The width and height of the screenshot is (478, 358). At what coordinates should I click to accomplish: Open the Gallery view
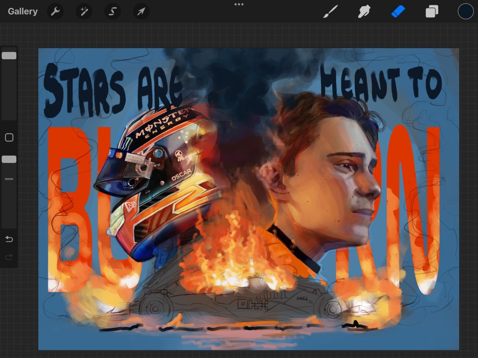pyautogui.click(x=22, y=11)
